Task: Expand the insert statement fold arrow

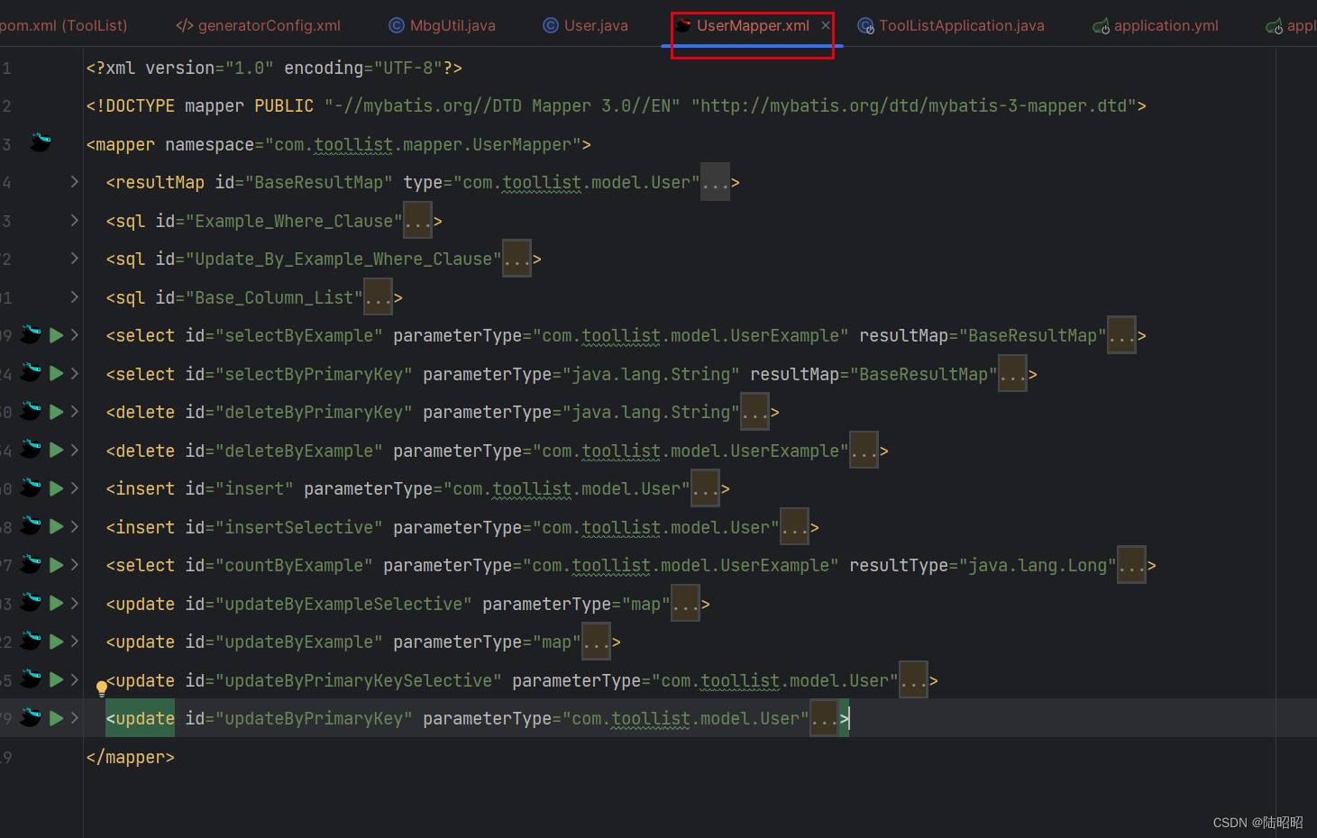Action: click(x=75, y=488)
